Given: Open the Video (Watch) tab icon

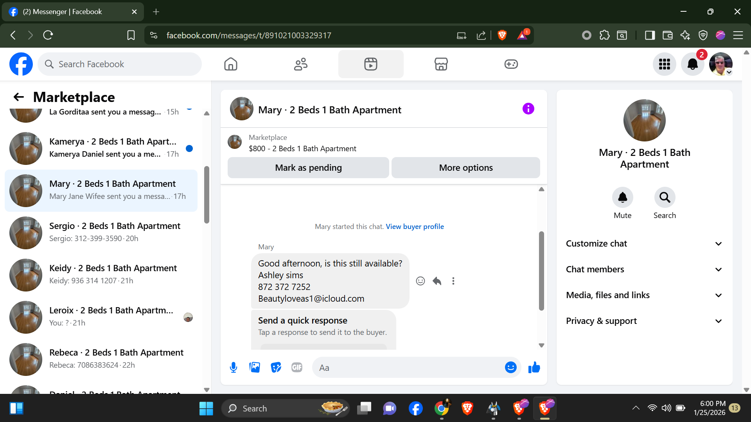Looking at the screenshot, I should coord(371,64).
